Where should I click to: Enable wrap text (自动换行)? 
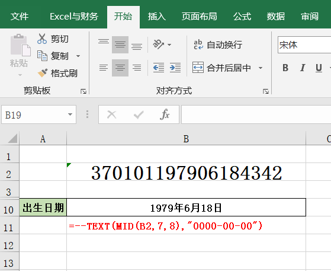point(217,44)
